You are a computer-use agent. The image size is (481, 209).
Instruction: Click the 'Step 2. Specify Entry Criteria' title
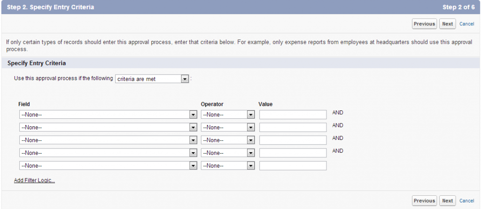50,7
